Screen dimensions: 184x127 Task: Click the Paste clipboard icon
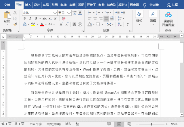pyautogui.click(x=7, y=15)
